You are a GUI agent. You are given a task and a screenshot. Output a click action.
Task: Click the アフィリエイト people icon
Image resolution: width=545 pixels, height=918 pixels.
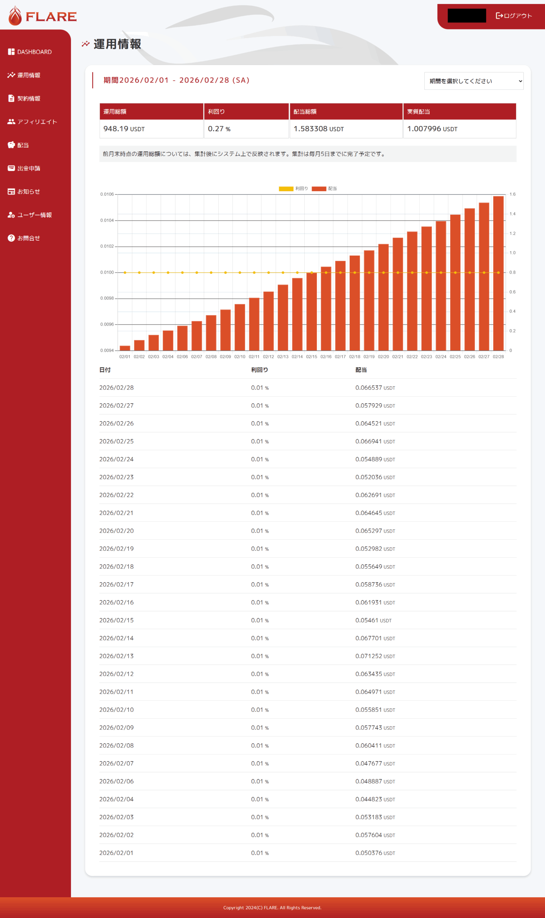coord(11,122)
